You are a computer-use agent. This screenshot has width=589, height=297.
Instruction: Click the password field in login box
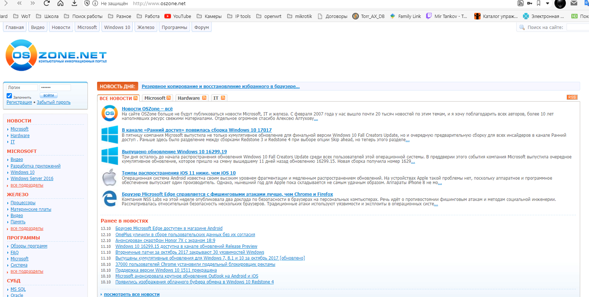coord(55,88)
